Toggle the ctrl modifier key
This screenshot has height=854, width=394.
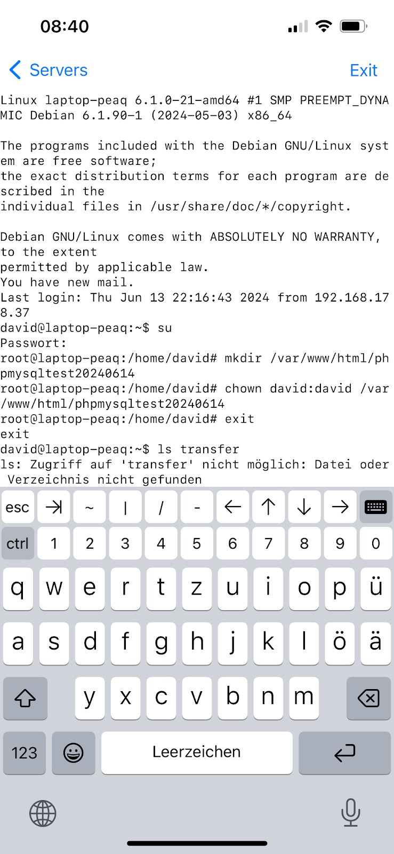click(x=18, y=543)
